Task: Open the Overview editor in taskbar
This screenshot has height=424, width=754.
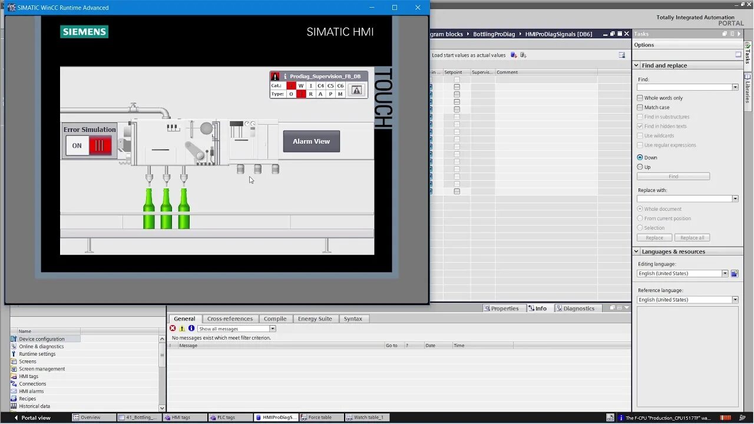Action: point(93,418)
